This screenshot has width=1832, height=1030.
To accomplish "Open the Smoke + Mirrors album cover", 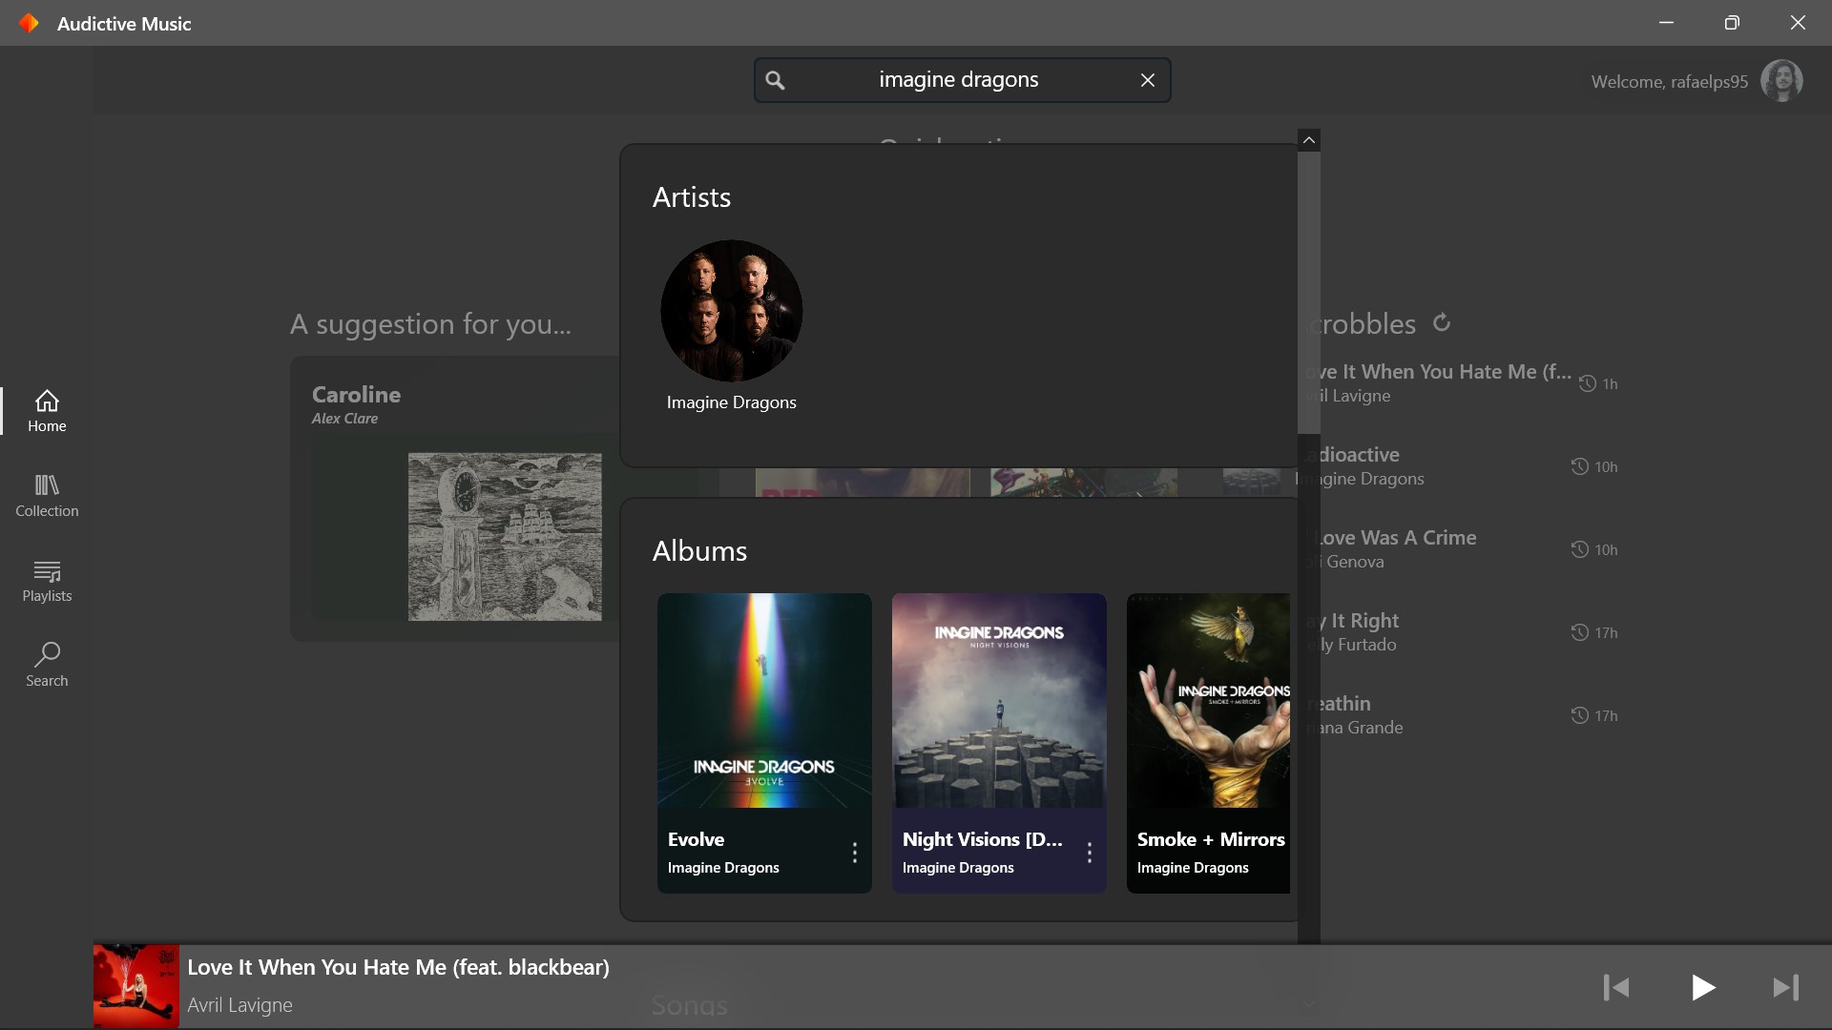I will (x=1208, y=701).
